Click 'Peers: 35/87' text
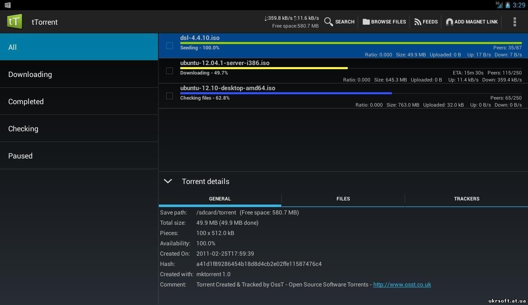 (507, 48)
